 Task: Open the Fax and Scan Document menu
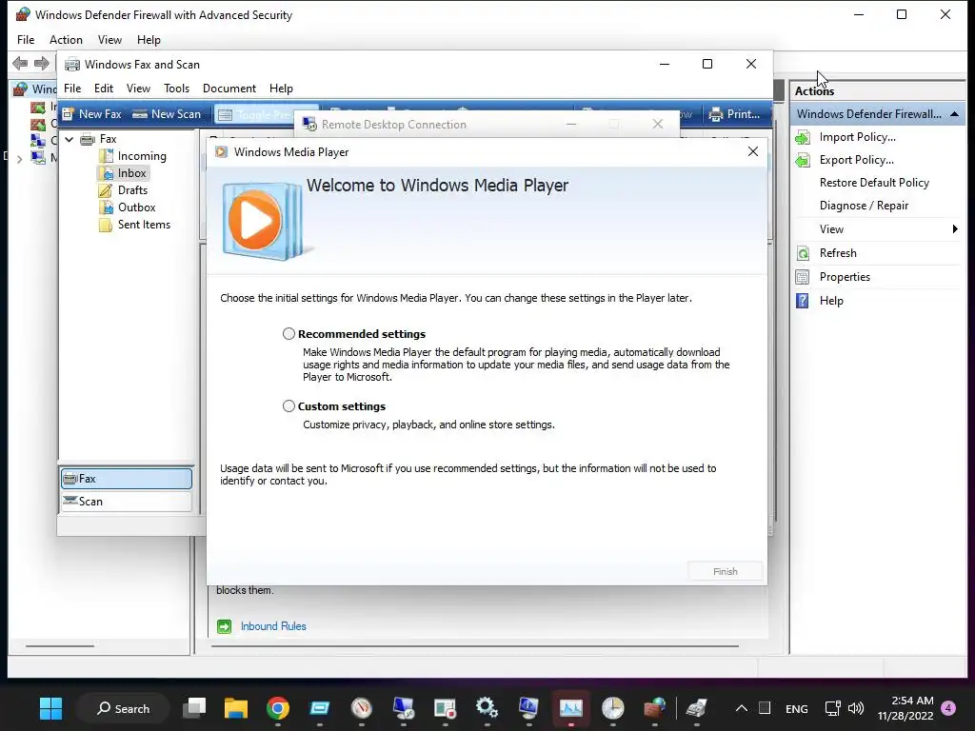point(229,89)
